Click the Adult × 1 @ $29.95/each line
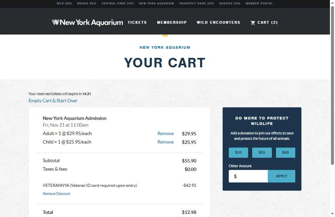 [67, 133]
